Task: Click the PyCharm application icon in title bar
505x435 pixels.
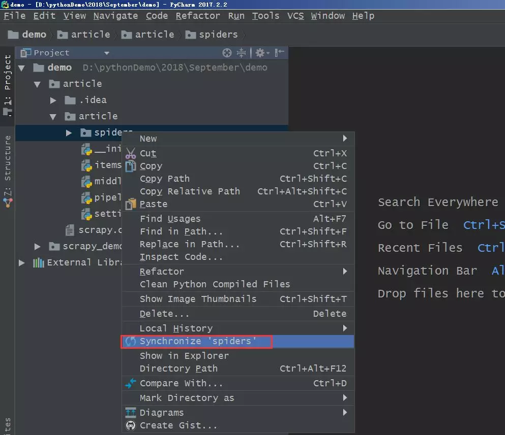Action: (x=5, y=5)
